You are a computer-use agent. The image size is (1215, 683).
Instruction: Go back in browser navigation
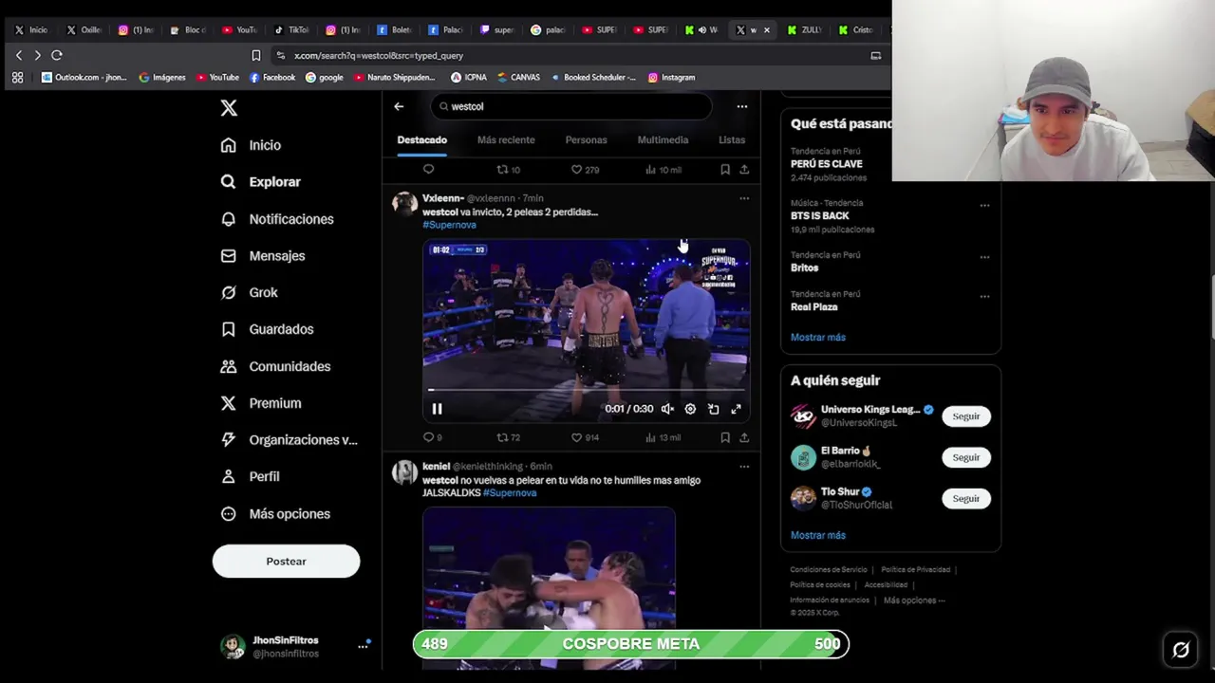(x=18, y=55)
